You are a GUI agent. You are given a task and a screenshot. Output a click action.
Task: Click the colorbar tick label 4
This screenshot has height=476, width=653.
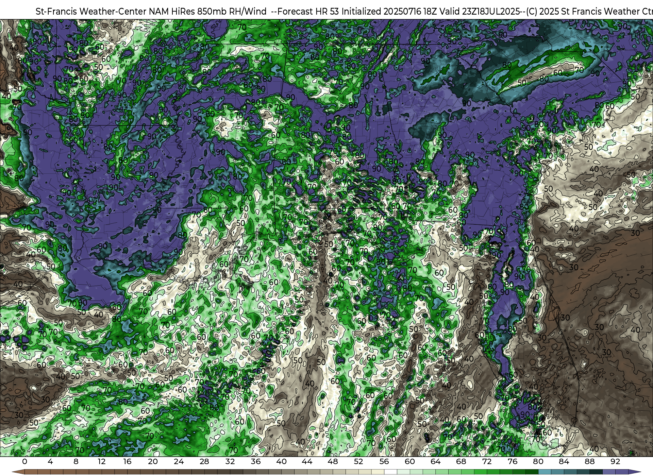tap(50, 461)
